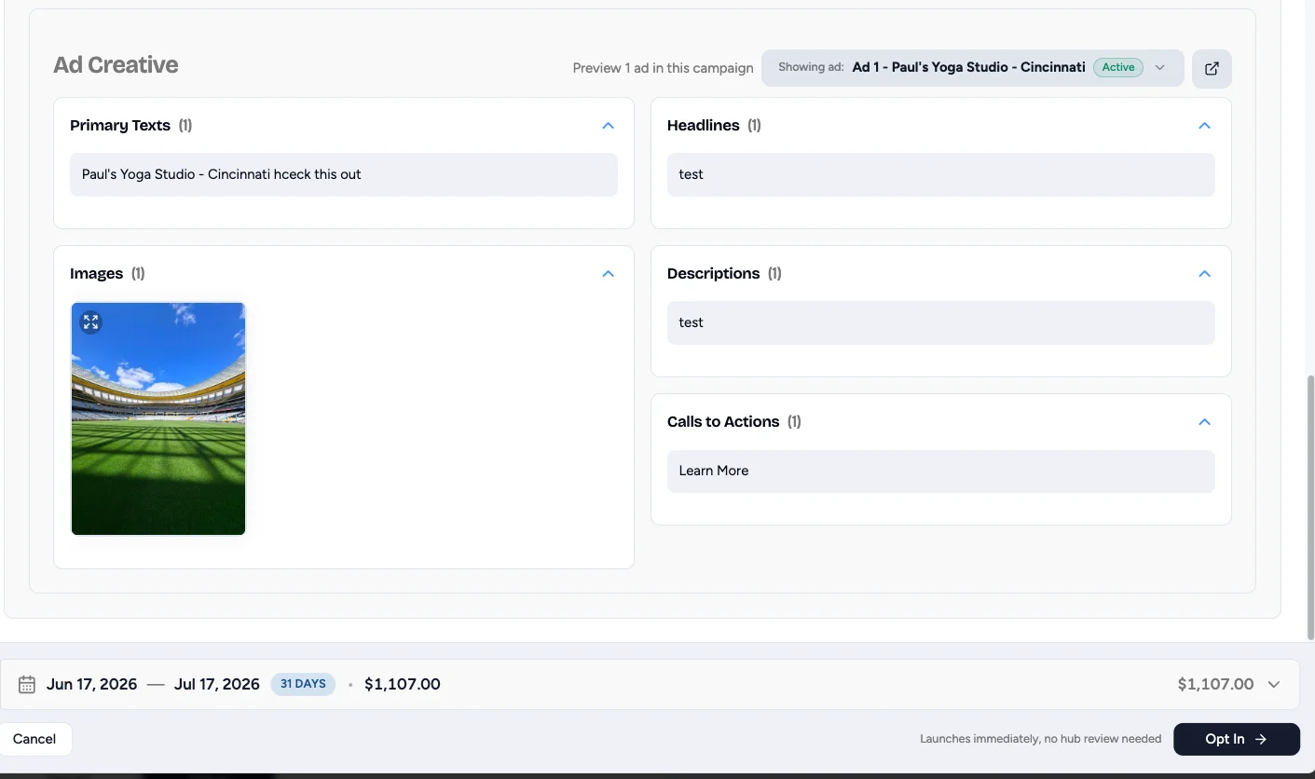
Task: Click the $1,107.00 amount beside 31 DAYS
Action: pos(403,684)
